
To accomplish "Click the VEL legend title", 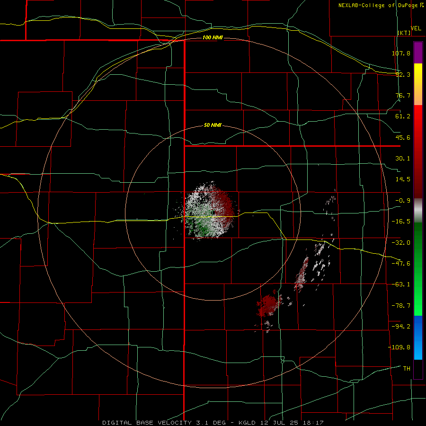I will pyautogui.click(x=416, y=28).
